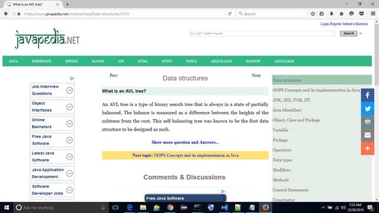The image size is (379, 213).
Task: Go to Firefox home icon
Action: coord(341,14)
